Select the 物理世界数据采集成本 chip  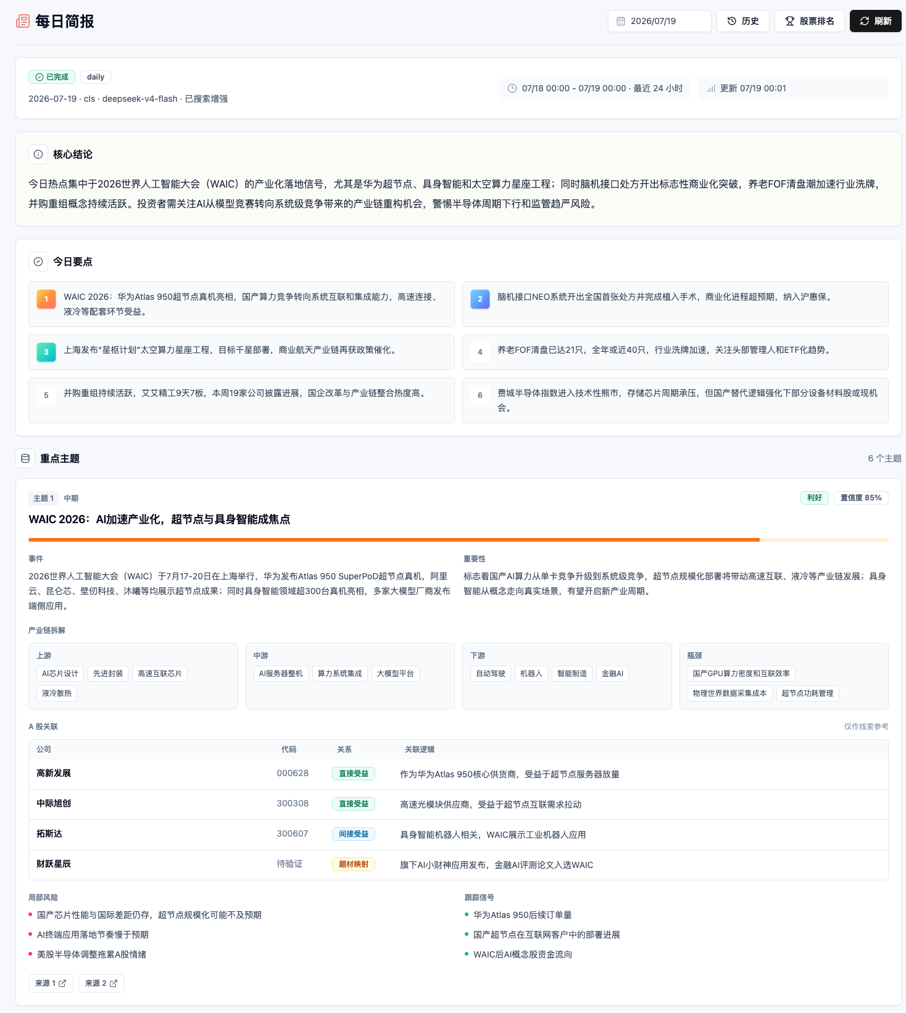click(x=729, y=693)
